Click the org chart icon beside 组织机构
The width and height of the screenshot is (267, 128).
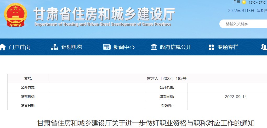[x=54, y=47]
